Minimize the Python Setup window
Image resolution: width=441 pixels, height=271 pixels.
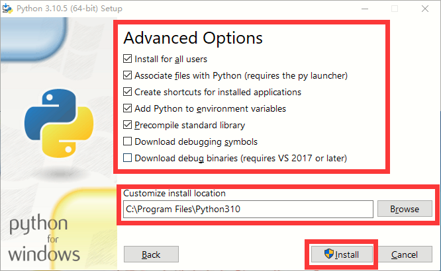[x=365, y=9]
